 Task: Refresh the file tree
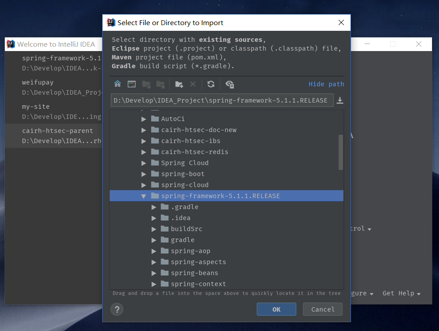(x=211, y=84)
